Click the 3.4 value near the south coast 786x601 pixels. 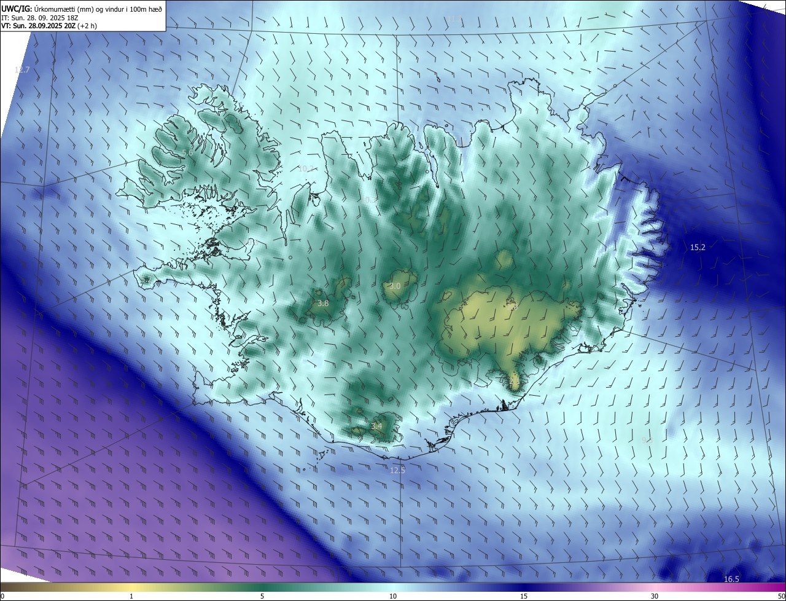(x=376, y=426)
